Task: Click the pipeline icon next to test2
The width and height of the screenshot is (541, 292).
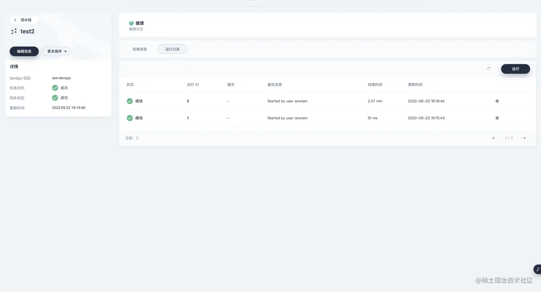Action: coord(14,31)
